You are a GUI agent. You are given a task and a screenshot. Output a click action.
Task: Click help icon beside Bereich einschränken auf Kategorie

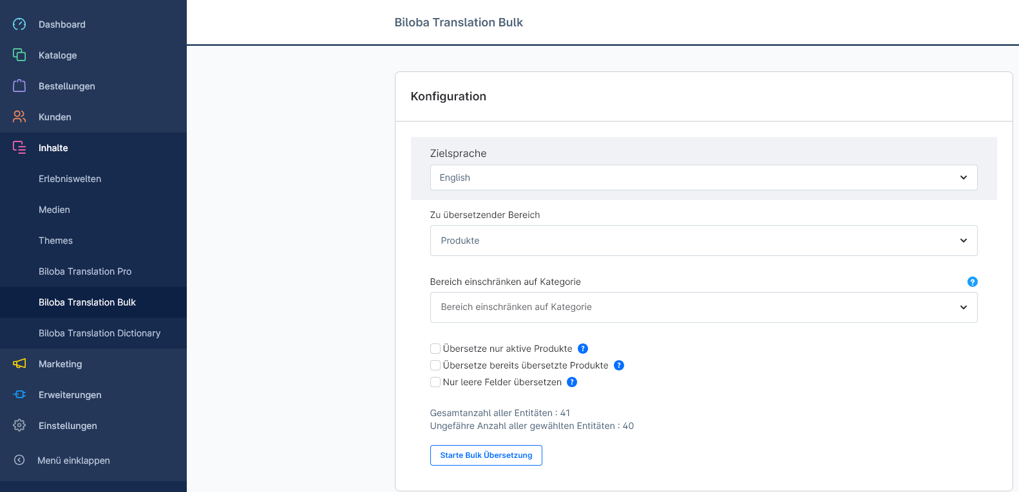click(x=973, y=282)
